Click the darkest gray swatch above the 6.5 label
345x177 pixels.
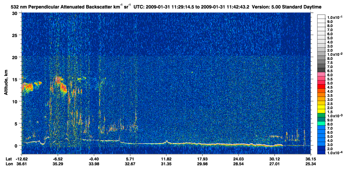pos(321,70)
